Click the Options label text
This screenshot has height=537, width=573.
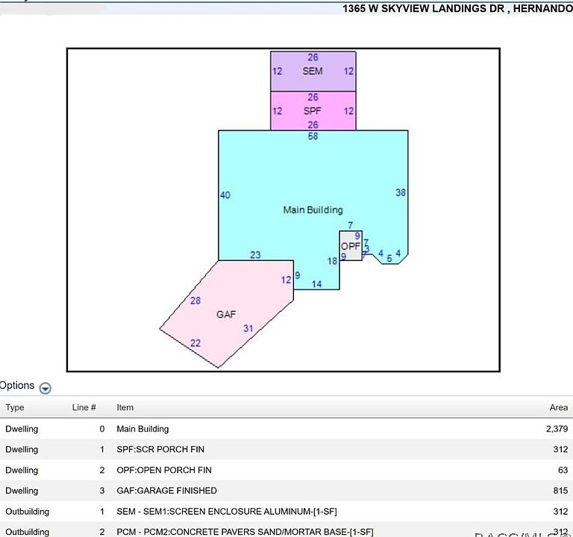coord(17,386)
